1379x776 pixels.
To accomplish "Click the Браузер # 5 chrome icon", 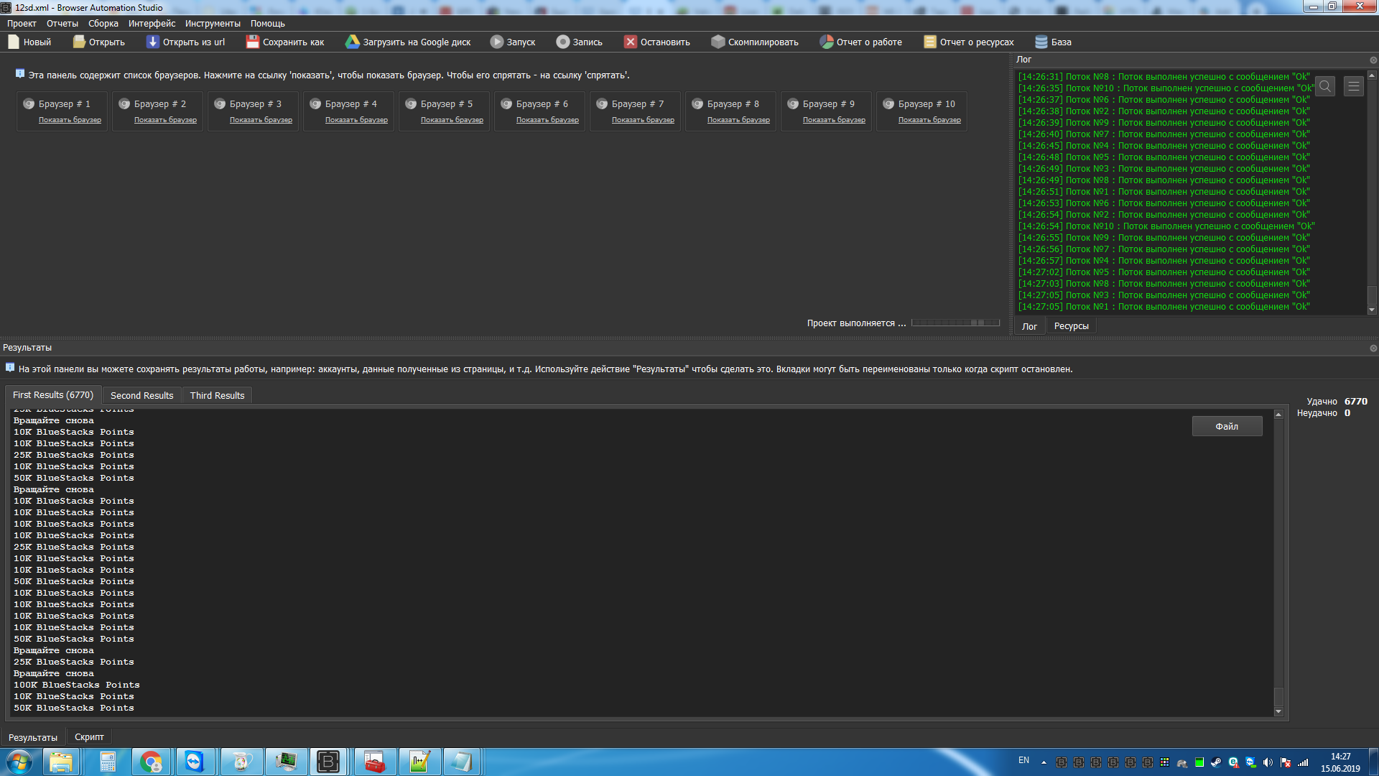I will 411,104.
